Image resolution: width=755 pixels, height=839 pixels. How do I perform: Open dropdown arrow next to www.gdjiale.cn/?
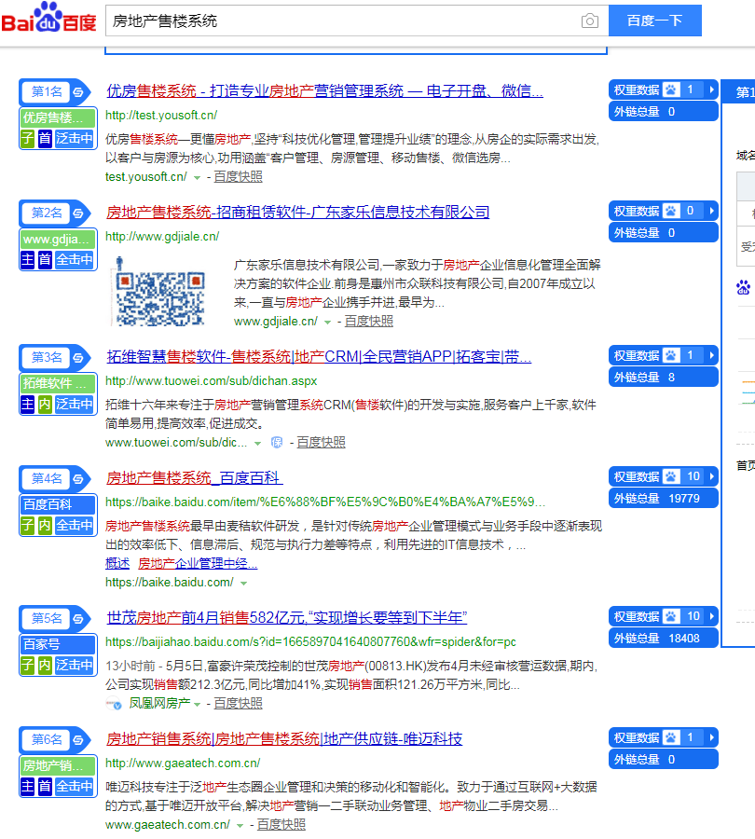pos(327,323)
